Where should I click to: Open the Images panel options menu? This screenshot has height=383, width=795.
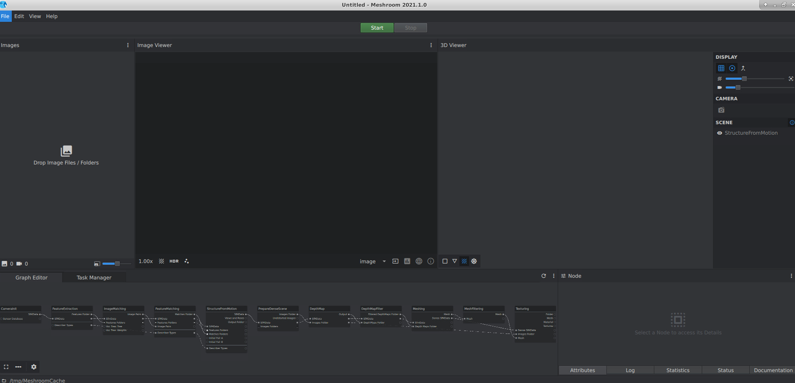[128, 45]
